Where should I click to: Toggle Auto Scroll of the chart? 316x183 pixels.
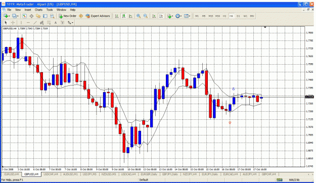point(154,16)
